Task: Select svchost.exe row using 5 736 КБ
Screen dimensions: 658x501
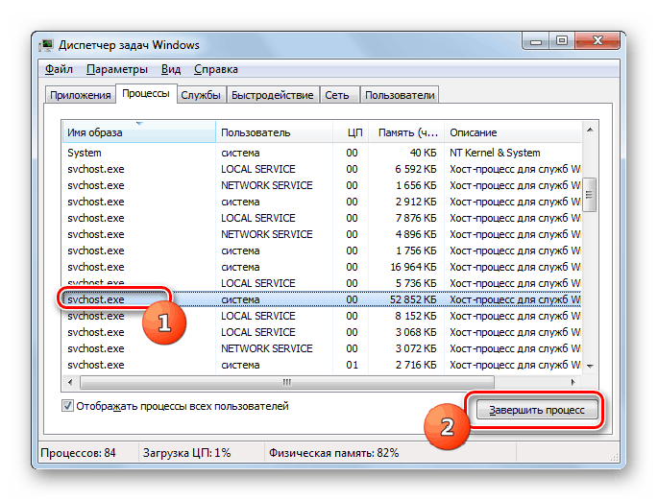Action: (x=322, y=283)
